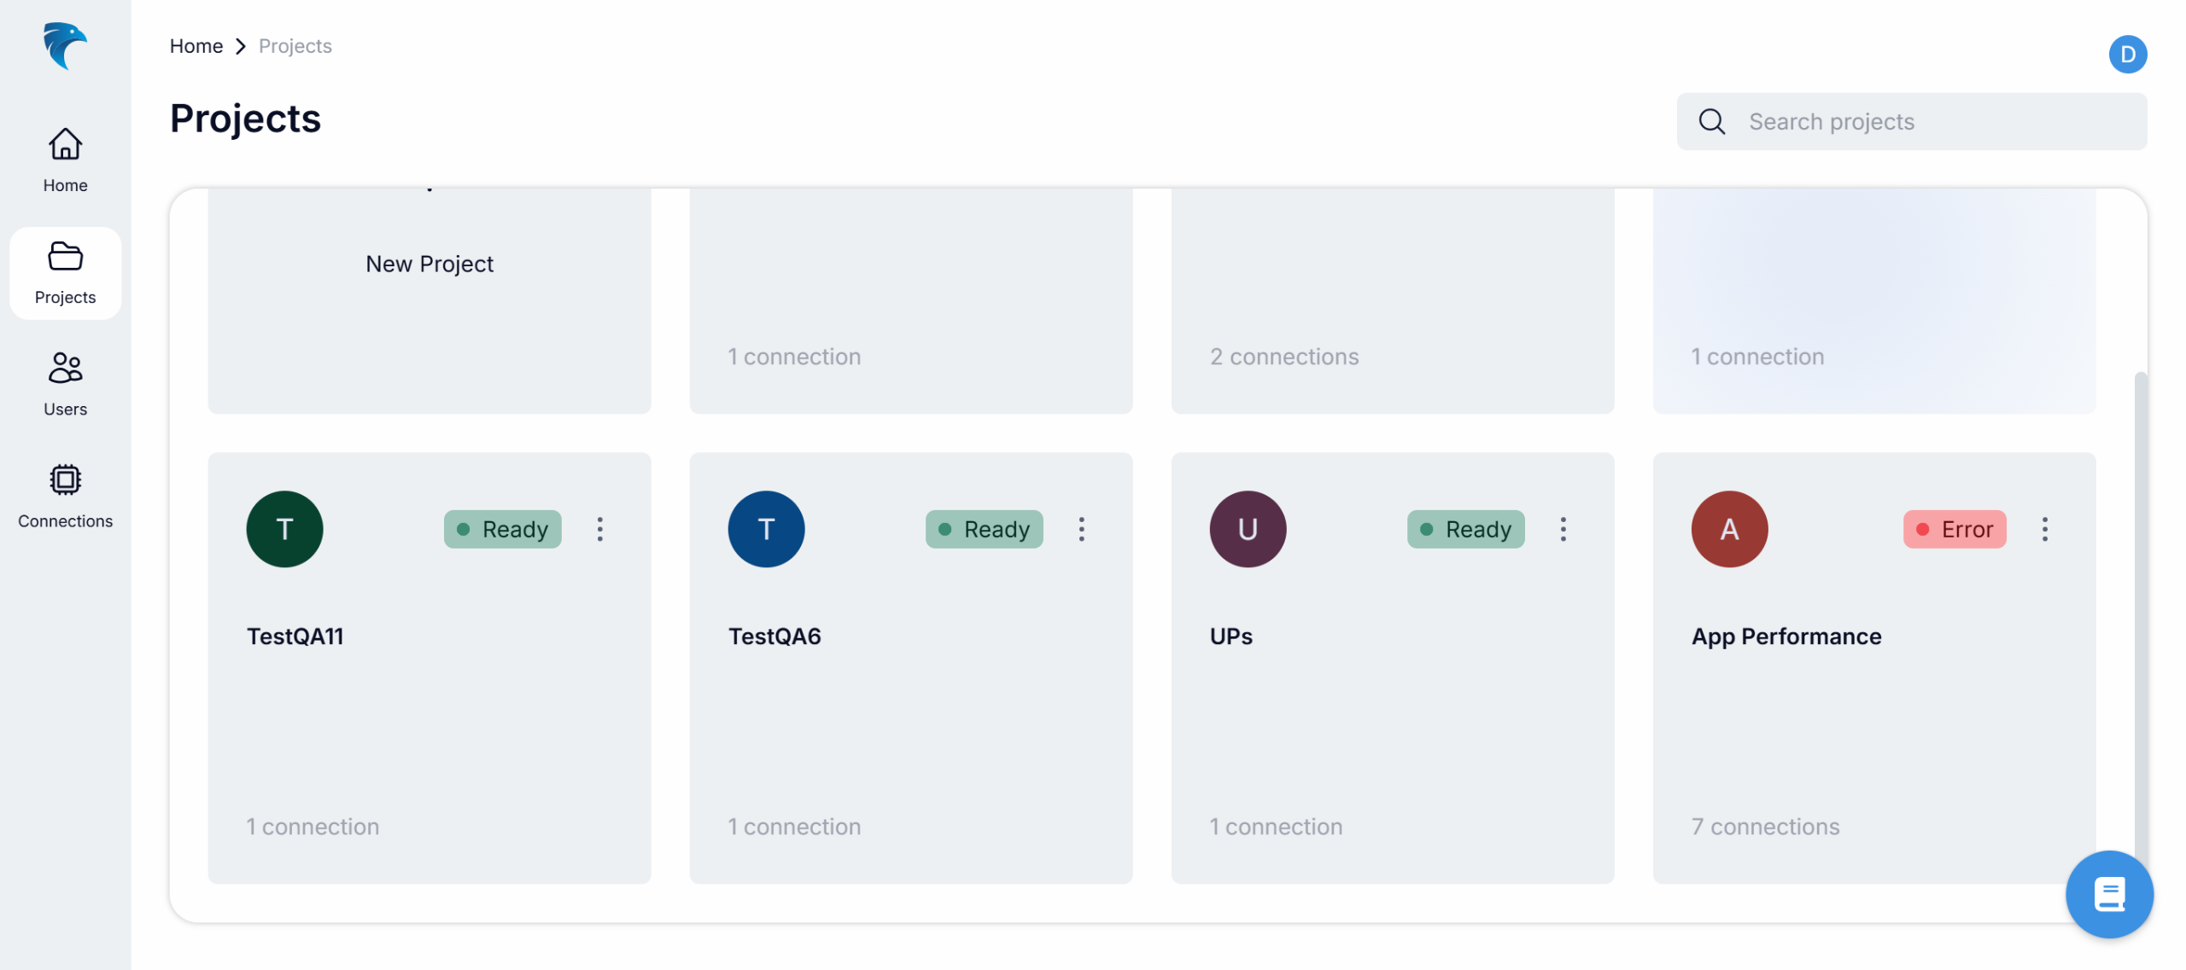
Task: Open the Connections chip icon
Action: click(x=65, y=480)
